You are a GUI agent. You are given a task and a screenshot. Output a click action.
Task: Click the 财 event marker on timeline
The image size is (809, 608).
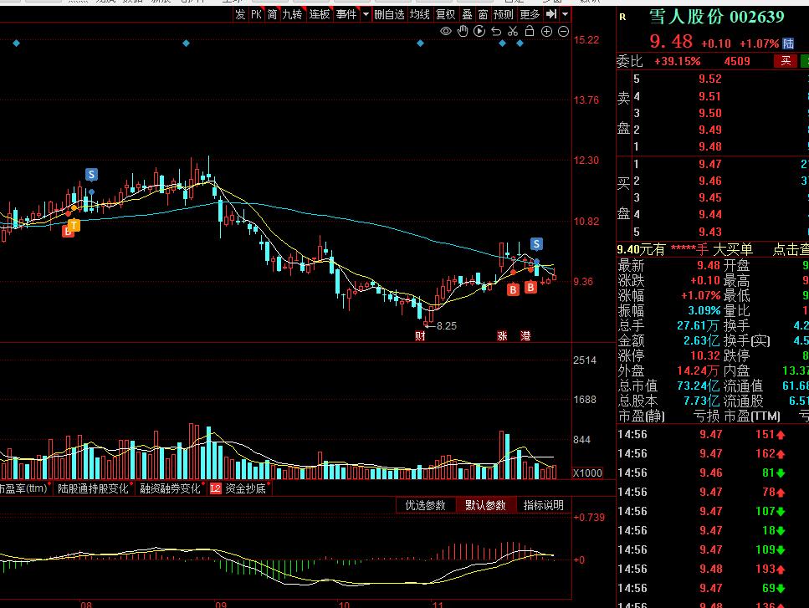[420, 335]
